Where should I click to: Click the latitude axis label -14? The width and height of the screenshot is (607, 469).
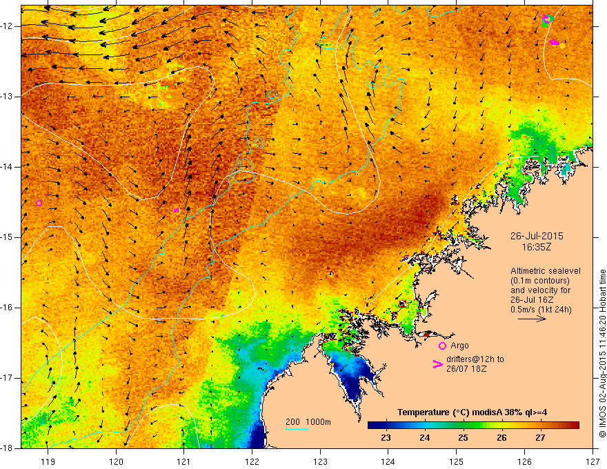point(8,167)
